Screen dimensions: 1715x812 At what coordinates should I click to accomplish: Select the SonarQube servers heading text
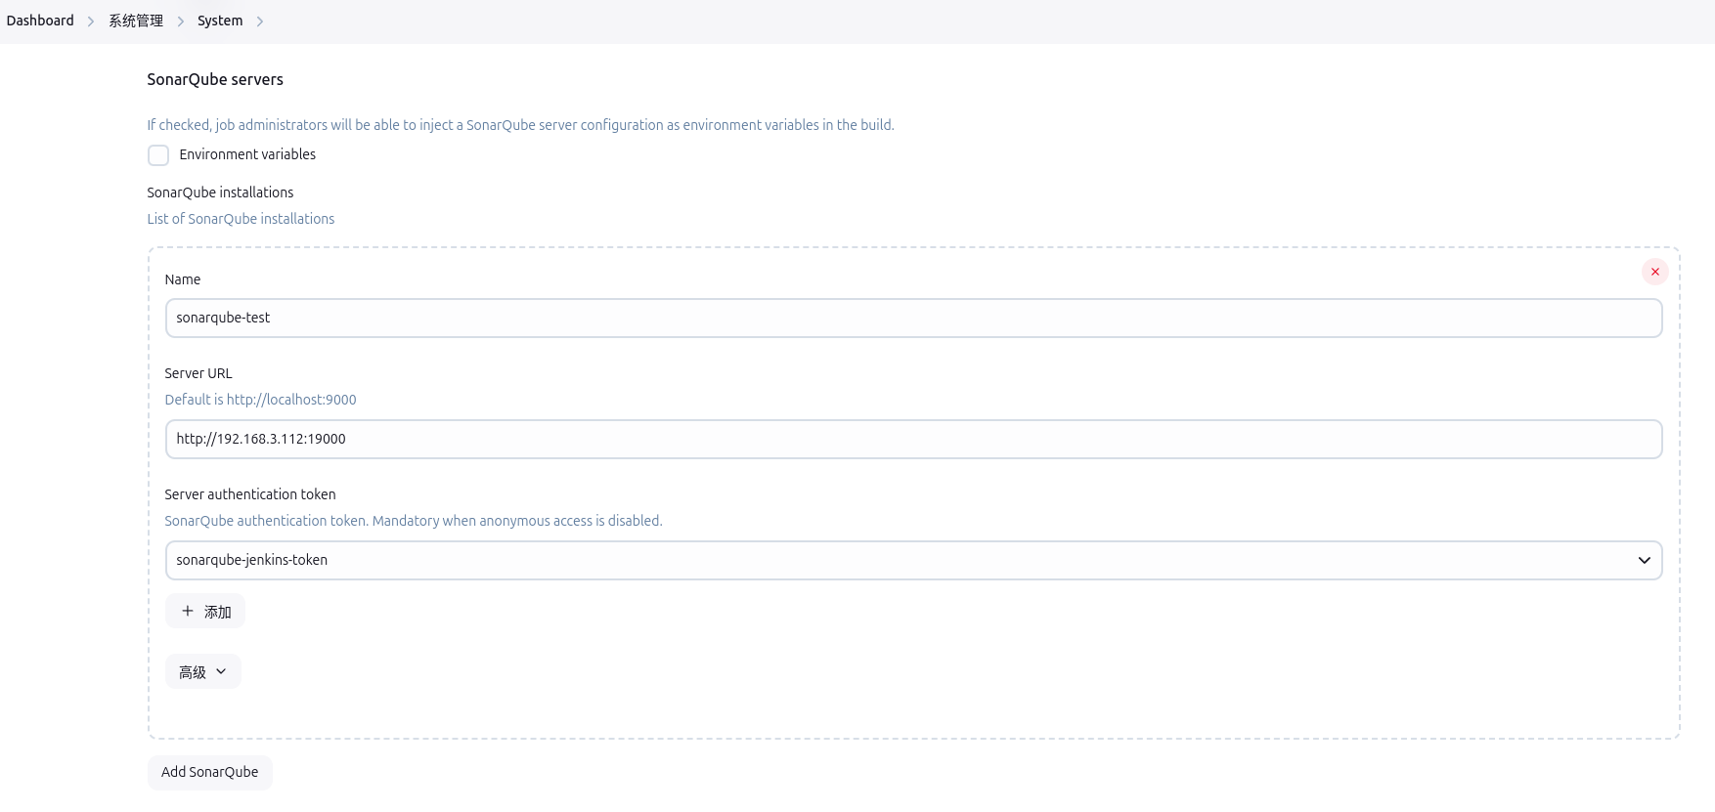(215, 79)
